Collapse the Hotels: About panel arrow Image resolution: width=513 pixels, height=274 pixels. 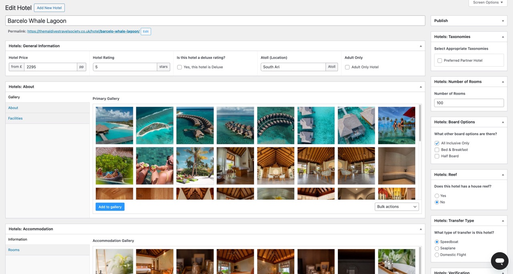click(x=420, y=87)
